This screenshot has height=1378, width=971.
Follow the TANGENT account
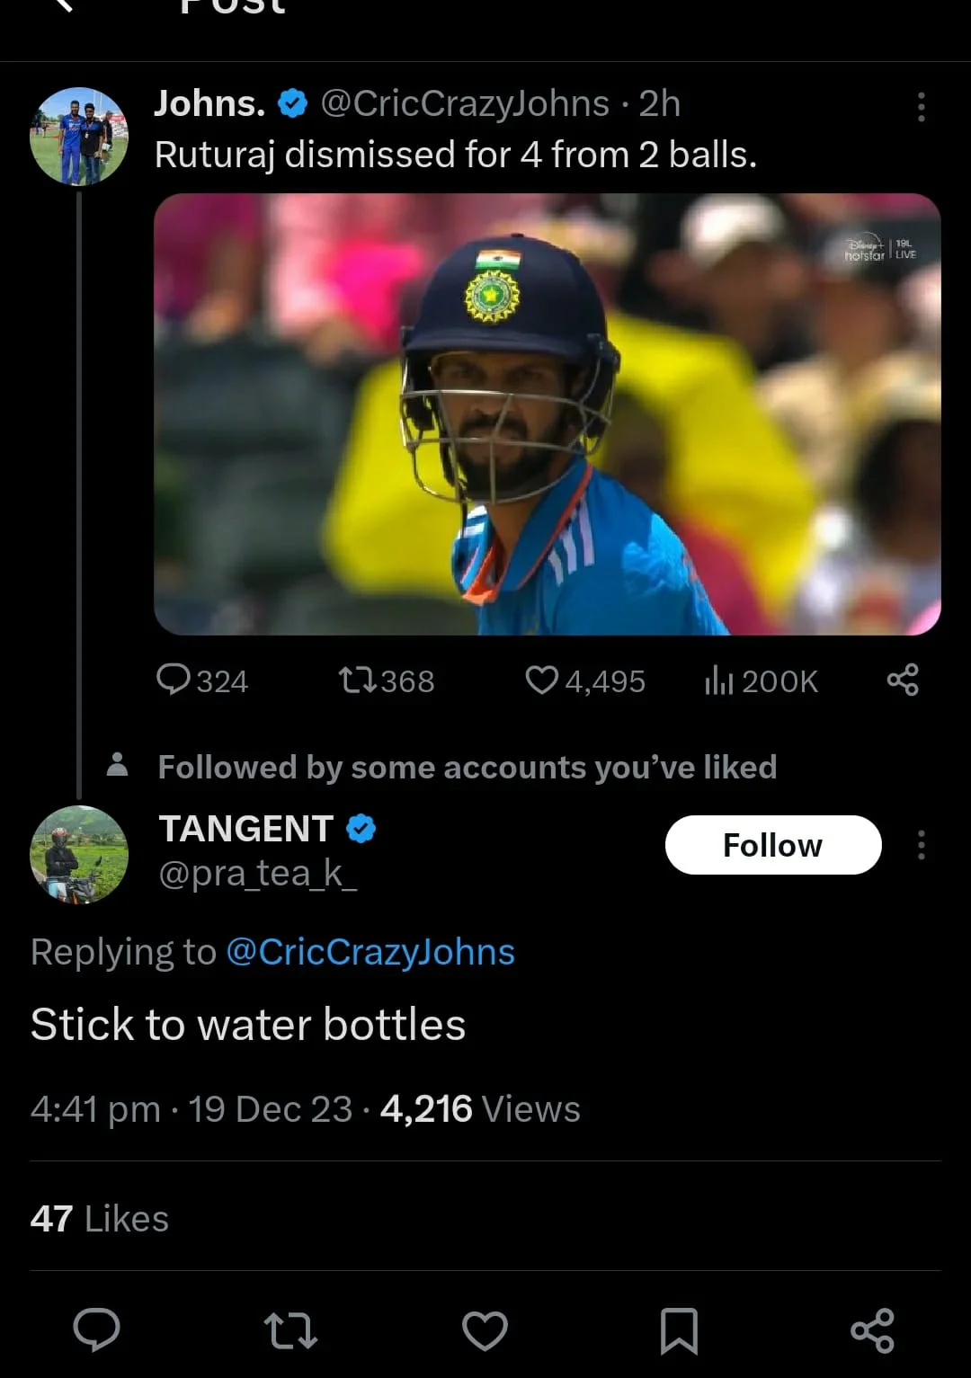(772, 845)
